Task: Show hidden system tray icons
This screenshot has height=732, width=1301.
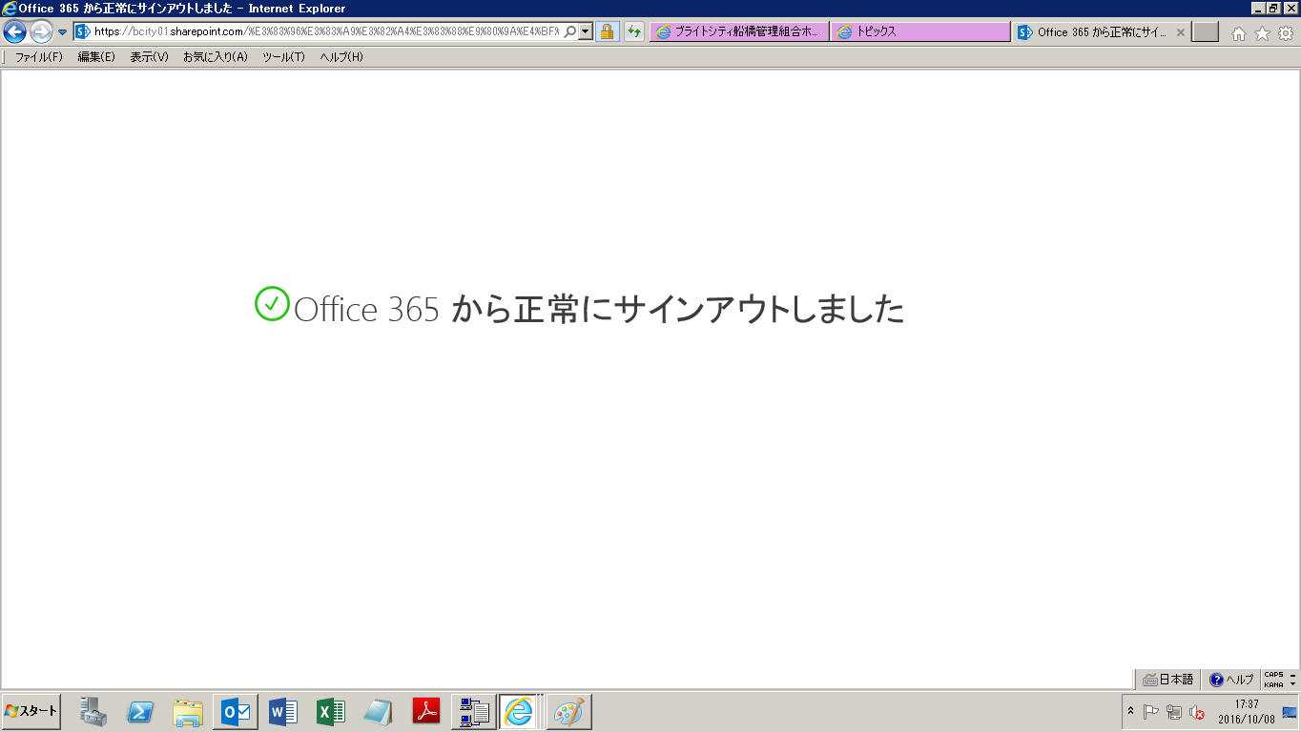Action: (1131, 711)
